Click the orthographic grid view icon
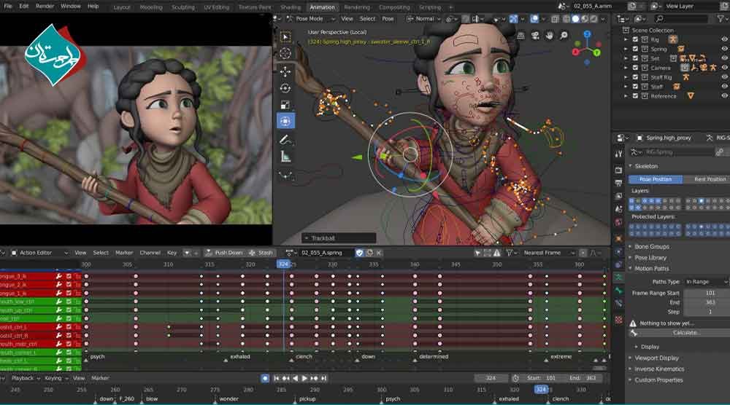Viewport: 730px width, 405px height. point(521,35)
